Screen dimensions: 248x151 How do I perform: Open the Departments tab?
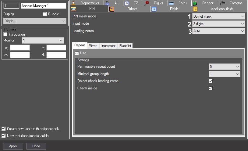87,3
